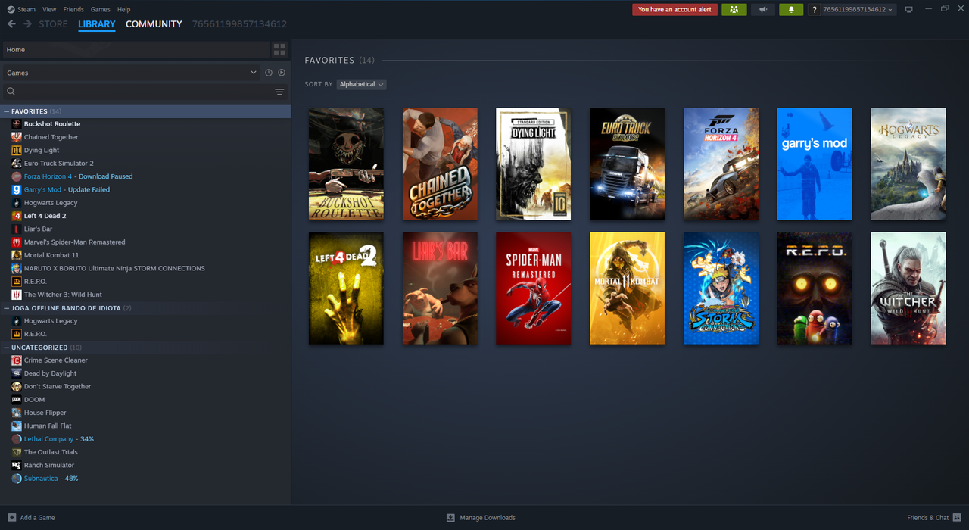
Task: Click the Manage Downloads icon
Action: 450,518
